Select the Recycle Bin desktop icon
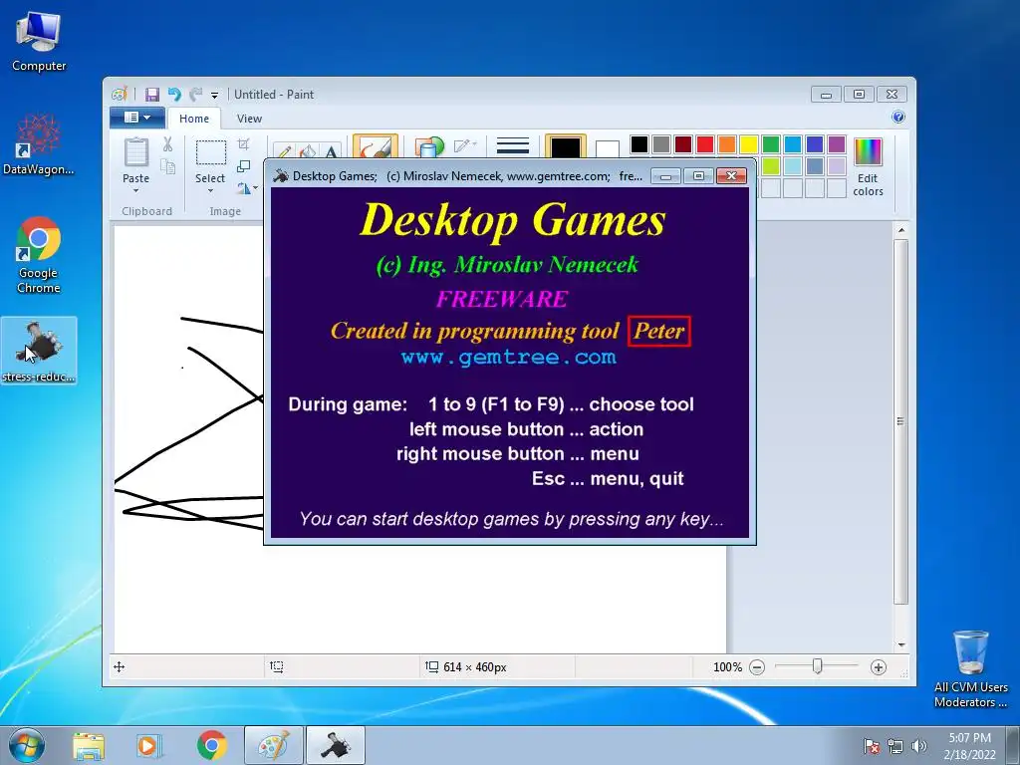Viewport: 1020px width, 765px height. coord(970,668)
